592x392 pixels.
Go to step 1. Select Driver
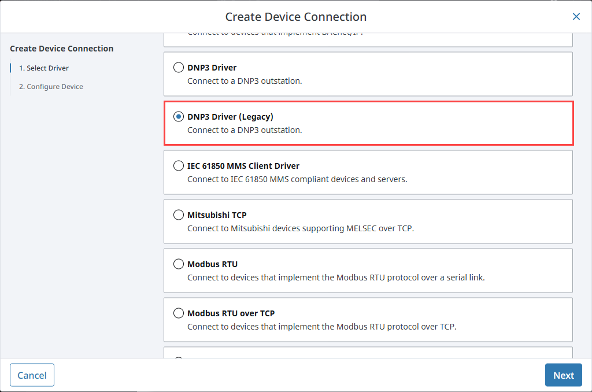[44, 68]
